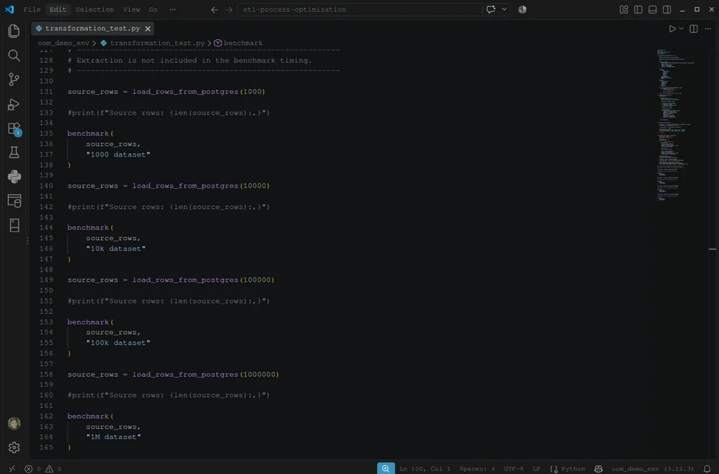Close the transformation_test.py tab
The image size is (719, 474).
tap(147, 29)
